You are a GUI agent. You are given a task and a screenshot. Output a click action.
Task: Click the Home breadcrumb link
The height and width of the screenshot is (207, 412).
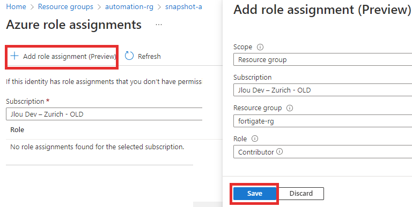pos(16,7)
